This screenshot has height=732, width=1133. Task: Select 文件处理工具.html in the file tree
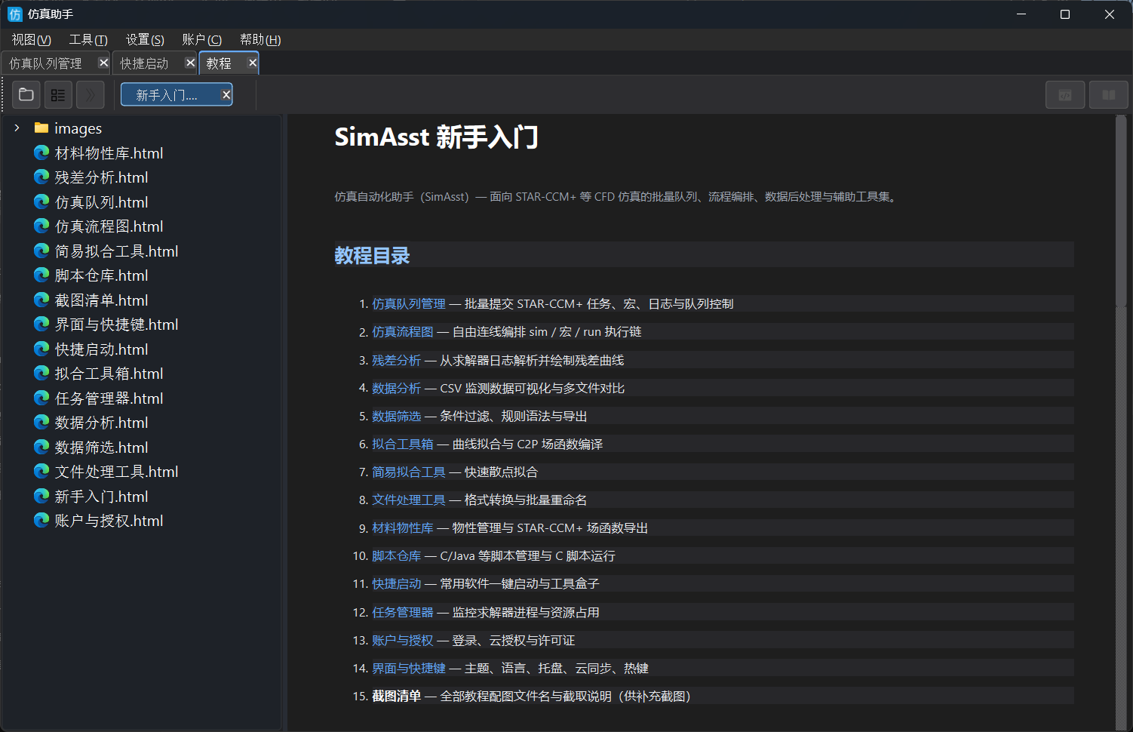pos(116,472)
